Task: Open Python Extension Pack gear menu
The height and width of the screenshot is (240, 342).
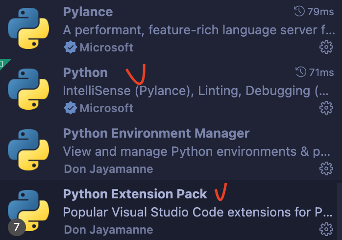Action: pos(326,229)
